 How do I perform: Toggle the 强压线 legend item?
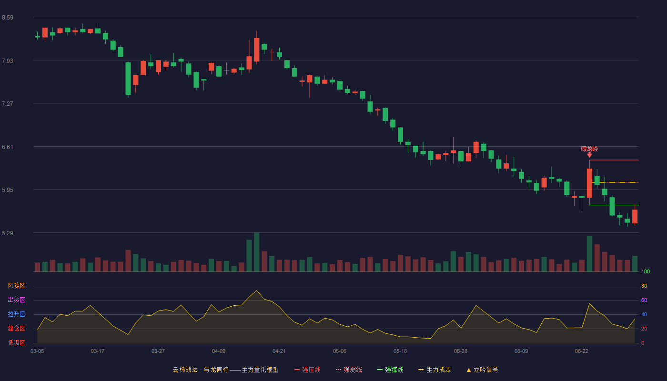(x=307, y=370)
